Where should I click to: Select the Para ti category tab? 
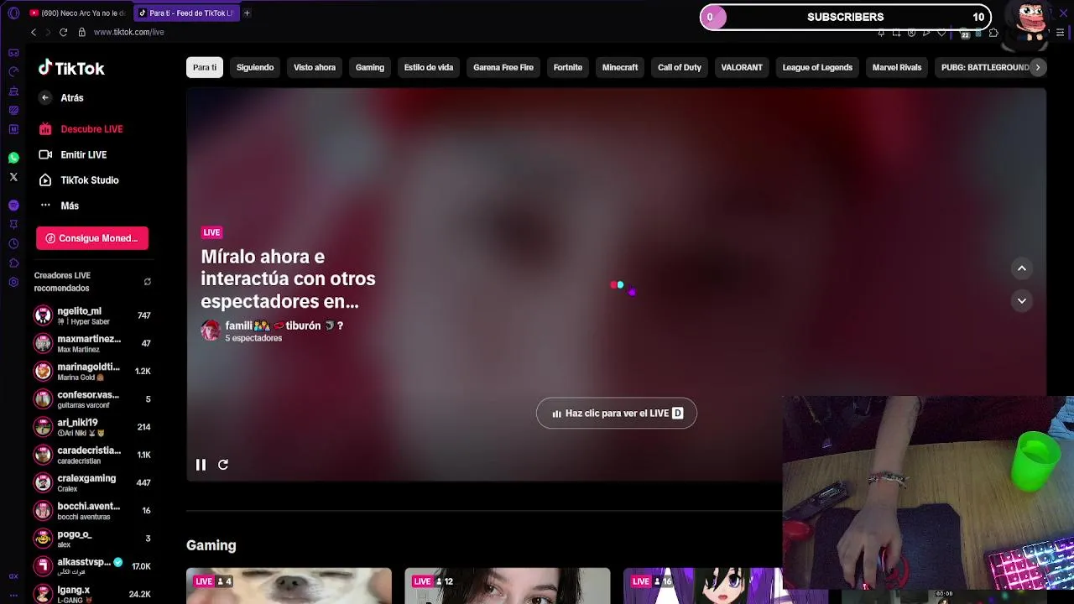[205, 67]
